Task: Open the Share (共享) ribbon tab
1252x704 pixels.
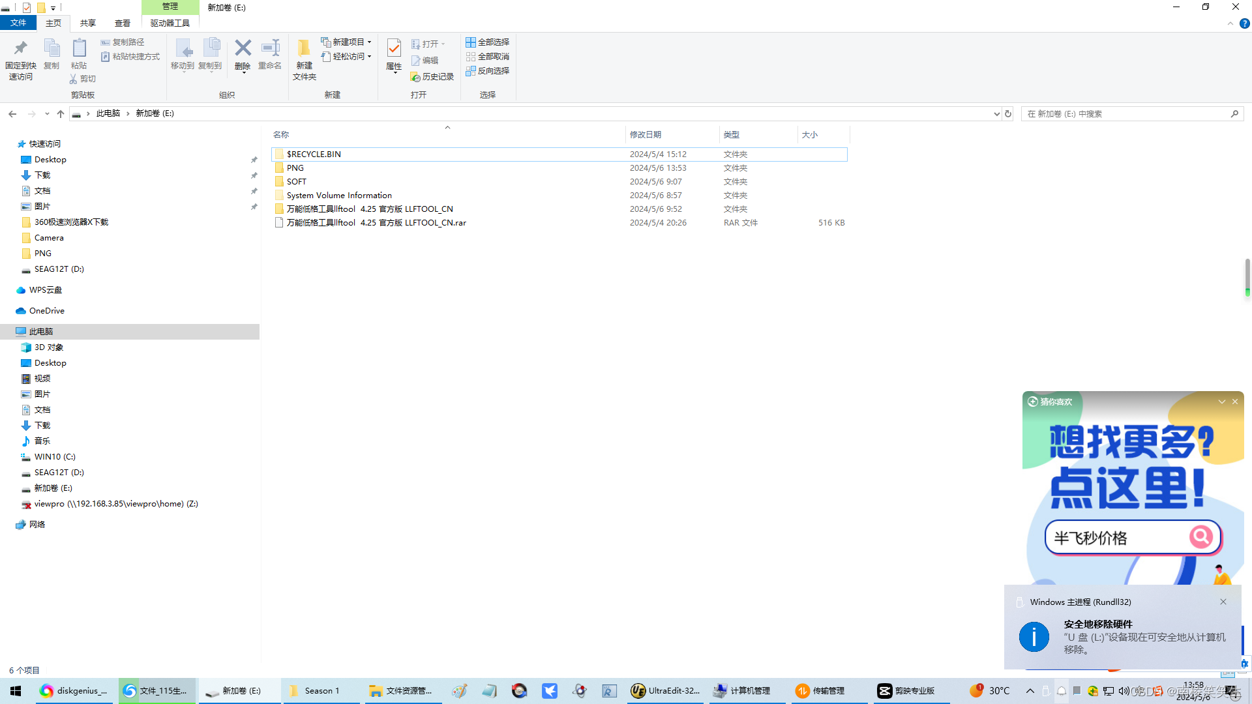Action: [x=88, y=23]
